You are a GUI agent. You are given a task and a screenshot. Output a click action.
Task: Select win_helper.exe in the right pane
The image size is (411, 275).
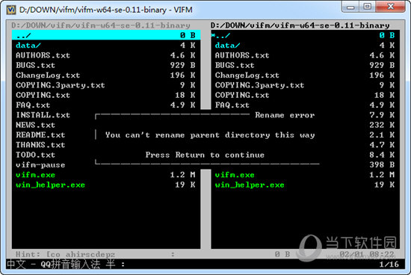(x=250, y=185)
